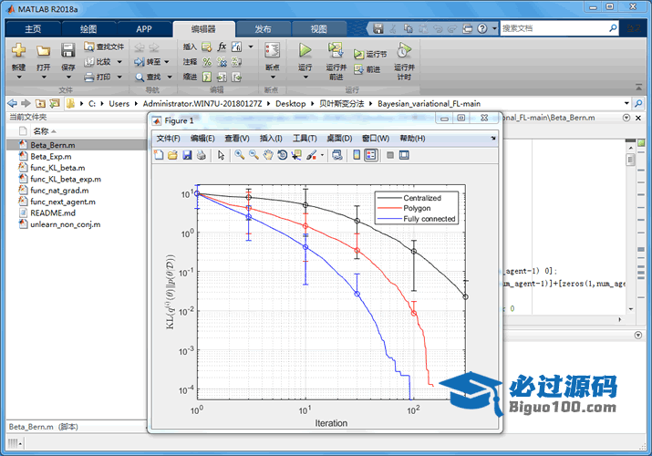Open Figure 1 工具(T) menu
Viewport: 652px width, 456px height.
(305, 139)
